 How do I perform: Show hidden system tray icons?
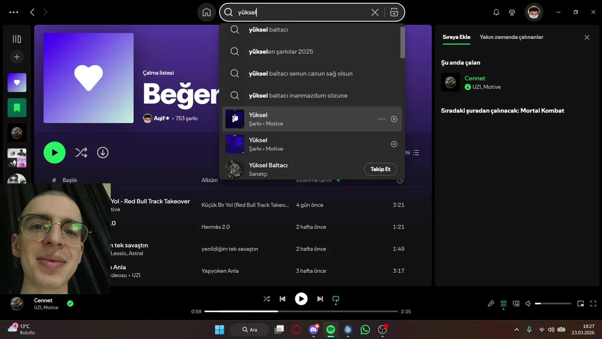pyautogui.click(x=516, y=330)
